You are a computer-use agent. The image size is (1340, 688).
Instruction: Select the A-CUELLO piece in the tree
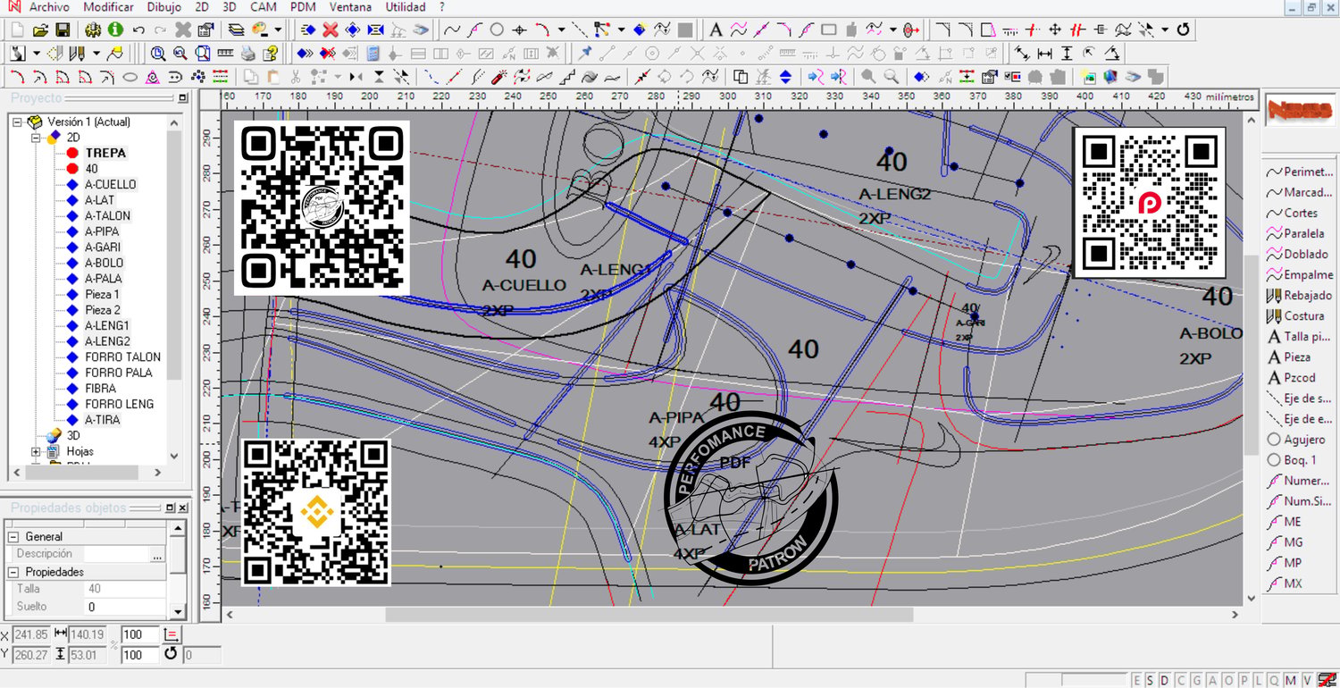pyautogui.click(x=111, y=184)
